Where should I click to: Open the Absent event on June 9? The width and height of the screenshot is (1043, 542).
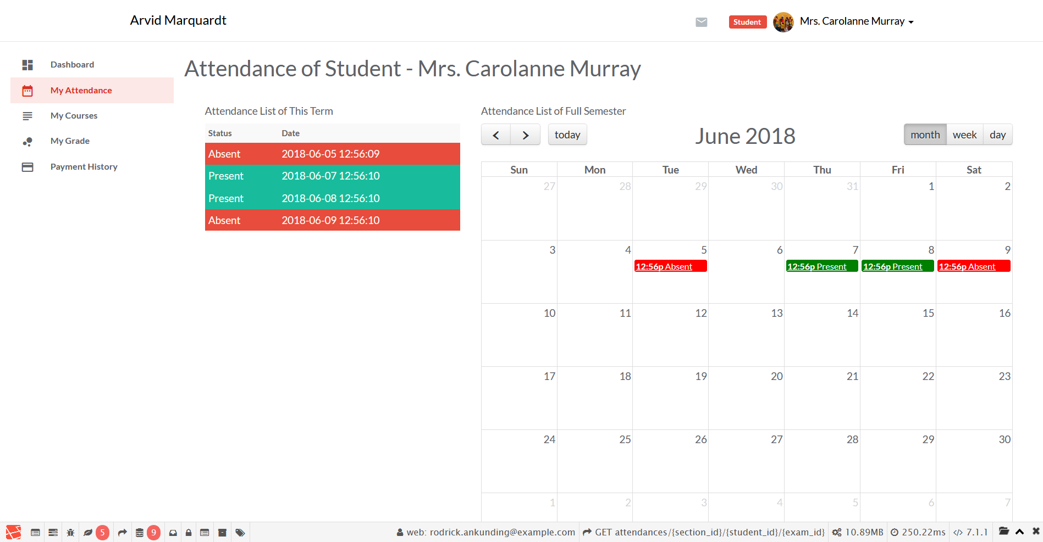pyautogui.click(x=974, y=266)
